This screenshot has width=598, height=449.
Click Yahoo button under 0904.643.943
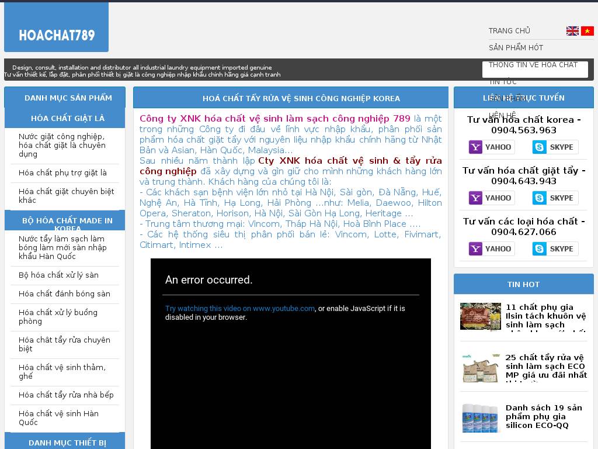click(491, 198)
